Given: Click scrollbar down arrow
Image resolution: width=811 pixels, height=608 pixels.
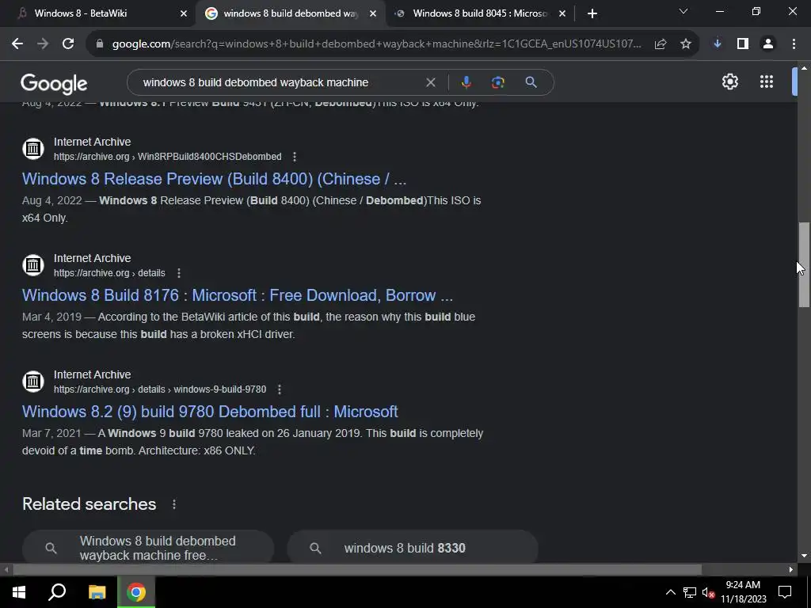Looking at the screenshot, I should pos(804,557).
